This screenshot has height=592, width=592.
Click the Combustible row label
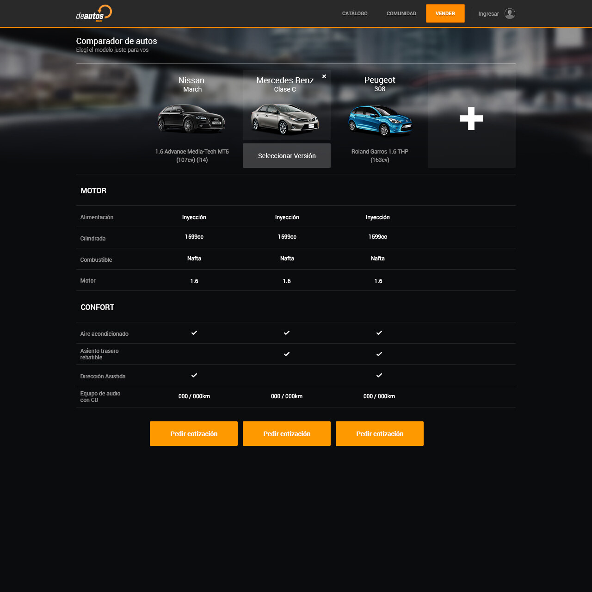[x=96, y=260]
